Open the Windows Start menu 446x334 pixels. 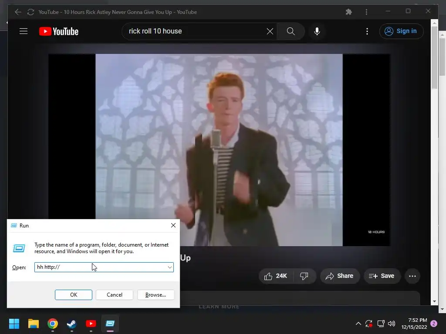click(x=14, y=324)
